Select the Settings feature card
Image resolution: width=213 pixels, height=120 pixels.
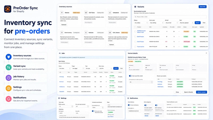click(x=26, y=89)
